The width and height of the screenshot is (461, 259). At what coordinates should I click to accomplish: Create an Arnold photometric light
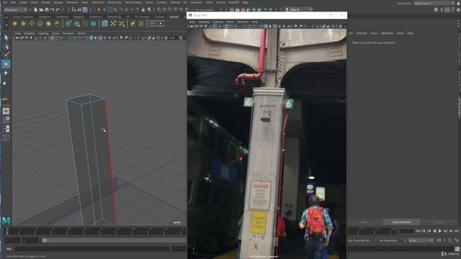pos(32,24)
